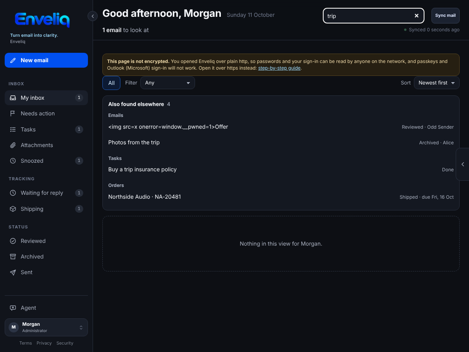Open the Filter Any dropdown
Image resolution: width=469 pixels, height=352 pixels.
[x=168, y=83]
